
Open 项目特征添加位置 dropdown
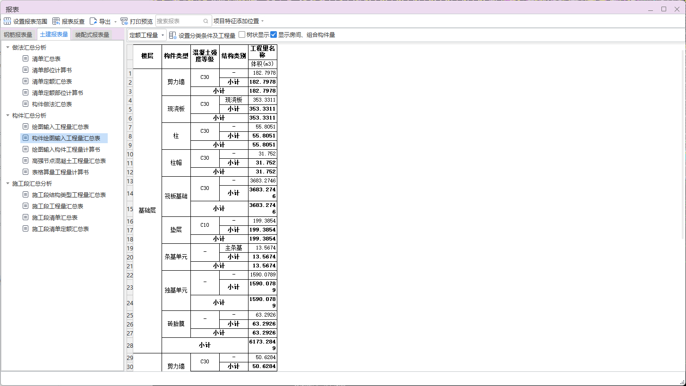coord(239,21)
